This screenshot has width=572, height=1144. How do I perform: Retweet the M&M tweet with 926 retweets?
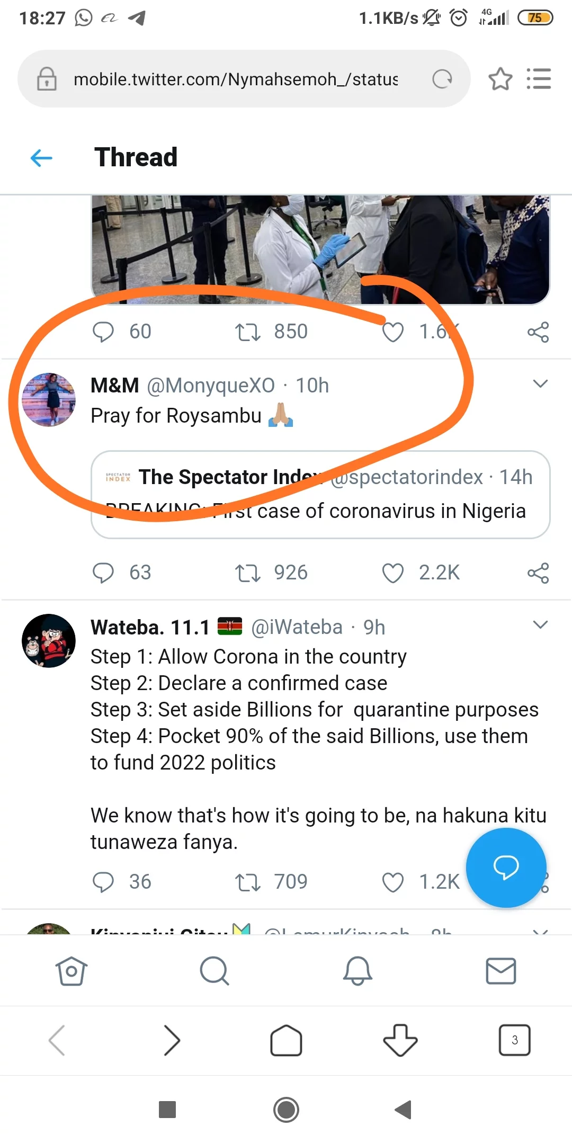(248, 573)
